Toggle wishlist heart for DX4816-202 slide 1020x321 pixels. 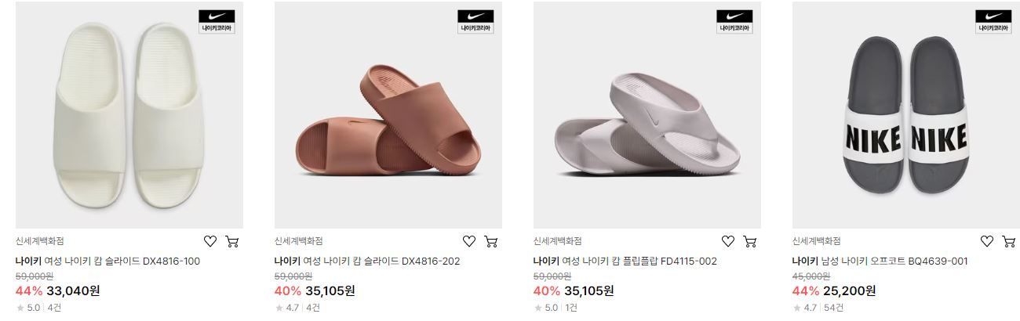(469, 241)
